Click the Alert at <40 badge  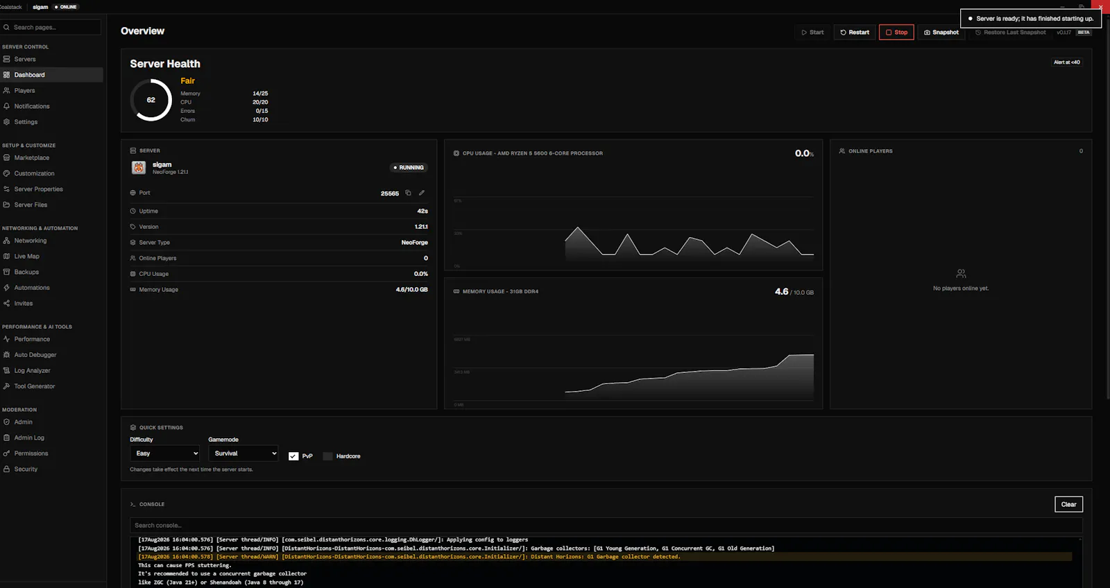pyautogui.click(x=1067, y=62)
